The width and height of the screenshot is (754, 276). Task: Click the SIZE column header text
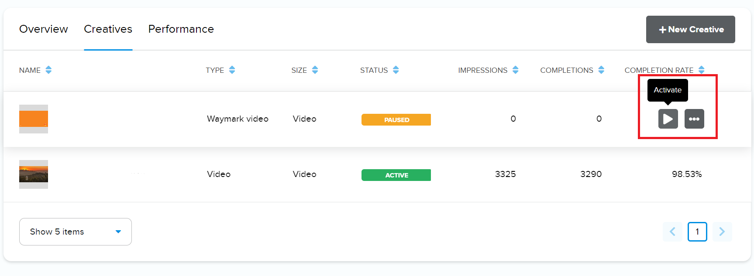coord(299,70)
